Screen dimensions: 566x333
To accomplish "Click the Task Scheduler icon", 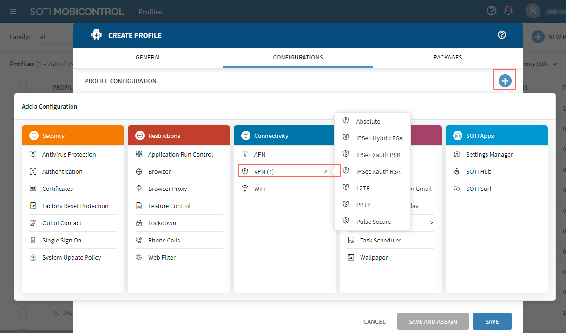I will point(351,240).
